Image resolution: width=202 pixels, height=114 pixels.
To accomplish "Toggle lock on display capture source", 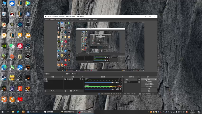I will pyautogui.click(x=83, y=79).
